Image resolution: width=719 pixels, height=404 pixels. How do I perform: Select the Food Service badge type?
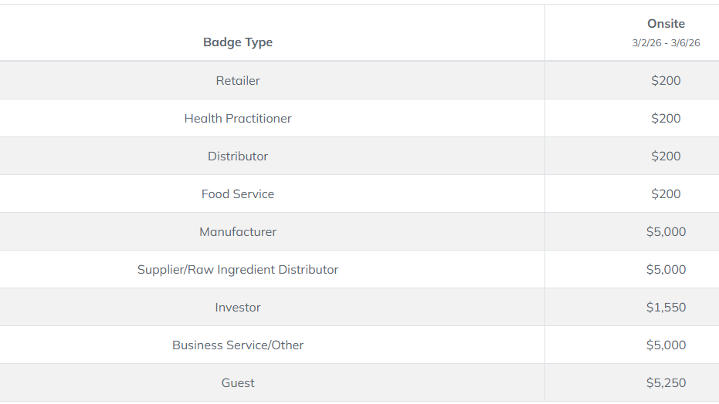[238, 194]
